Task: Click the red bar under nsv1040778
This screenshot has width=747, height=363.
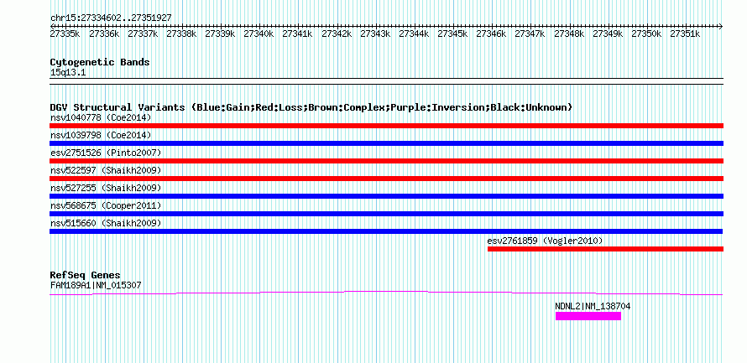Action: [x=386, y=126]
